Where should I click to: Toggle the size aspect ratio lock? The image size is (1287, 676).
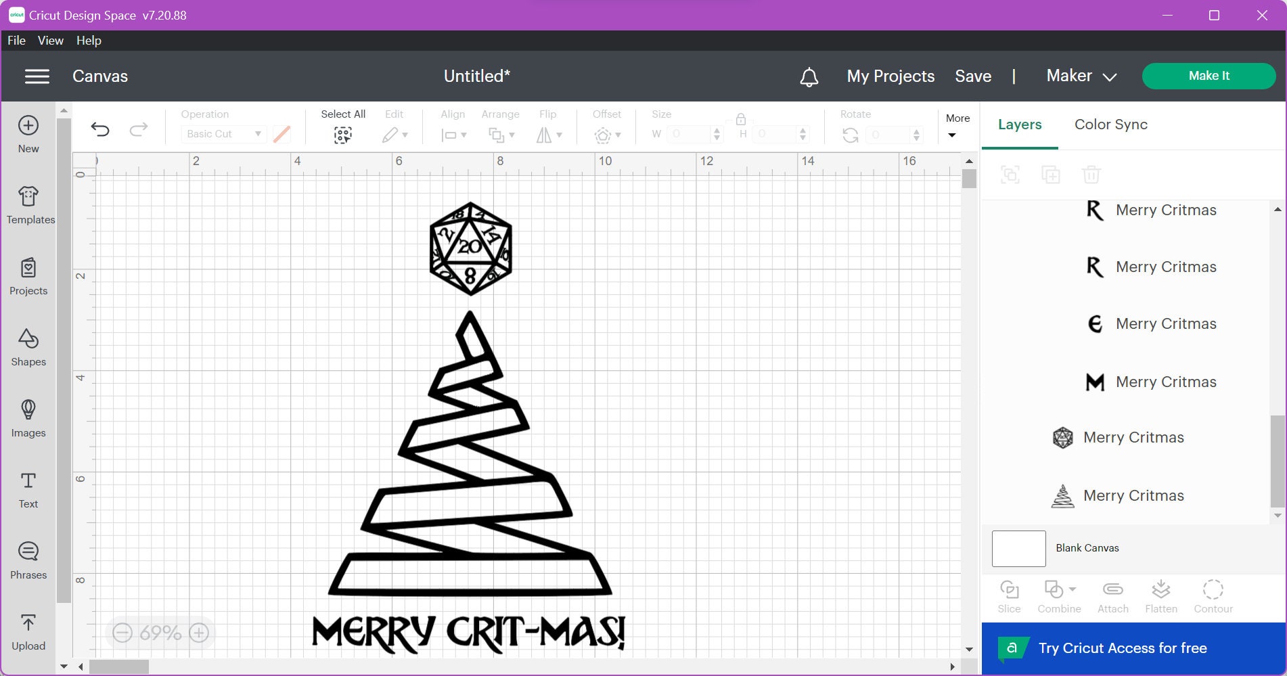click(x=740, y=119)
